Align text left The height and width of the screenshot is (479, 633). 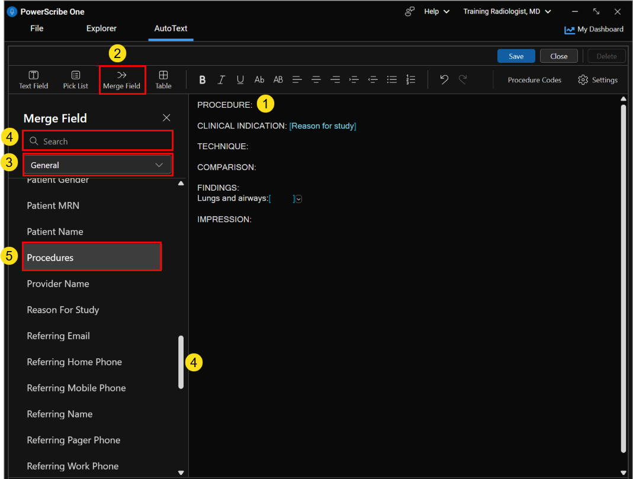pyautogui.click(x=297, y=80)
